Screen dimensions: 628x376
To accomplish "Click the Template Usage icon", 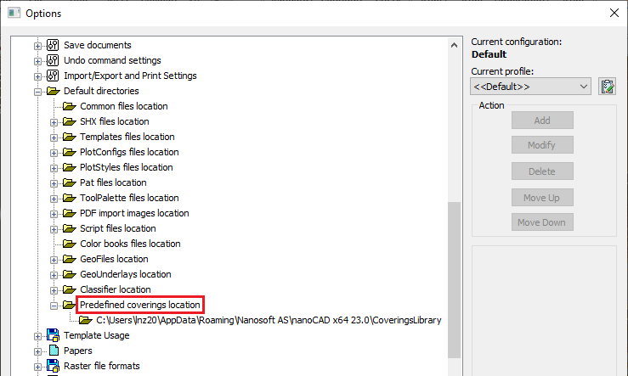I will pyautogui.click(x=53, y=335).
